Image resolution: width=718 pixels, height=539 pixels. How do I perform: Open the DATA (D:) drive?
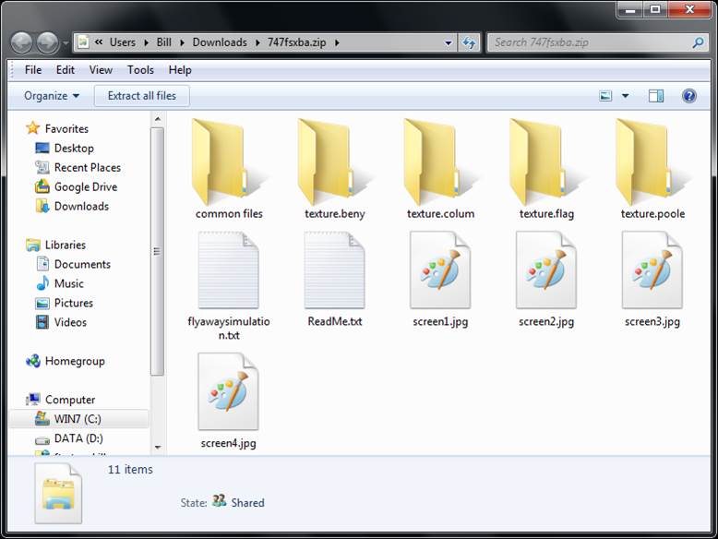click(78, 438)
